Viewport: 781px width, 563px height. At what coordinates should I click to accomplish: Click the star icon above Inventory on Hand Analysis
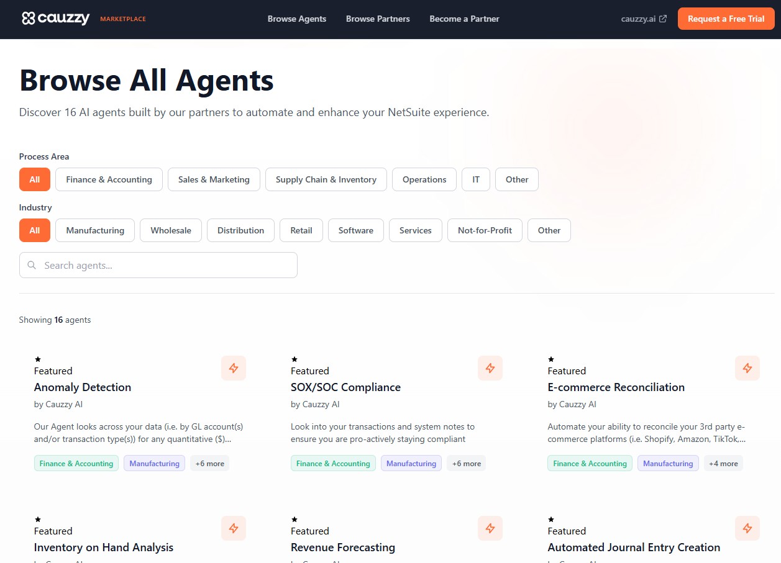point(38,520)
